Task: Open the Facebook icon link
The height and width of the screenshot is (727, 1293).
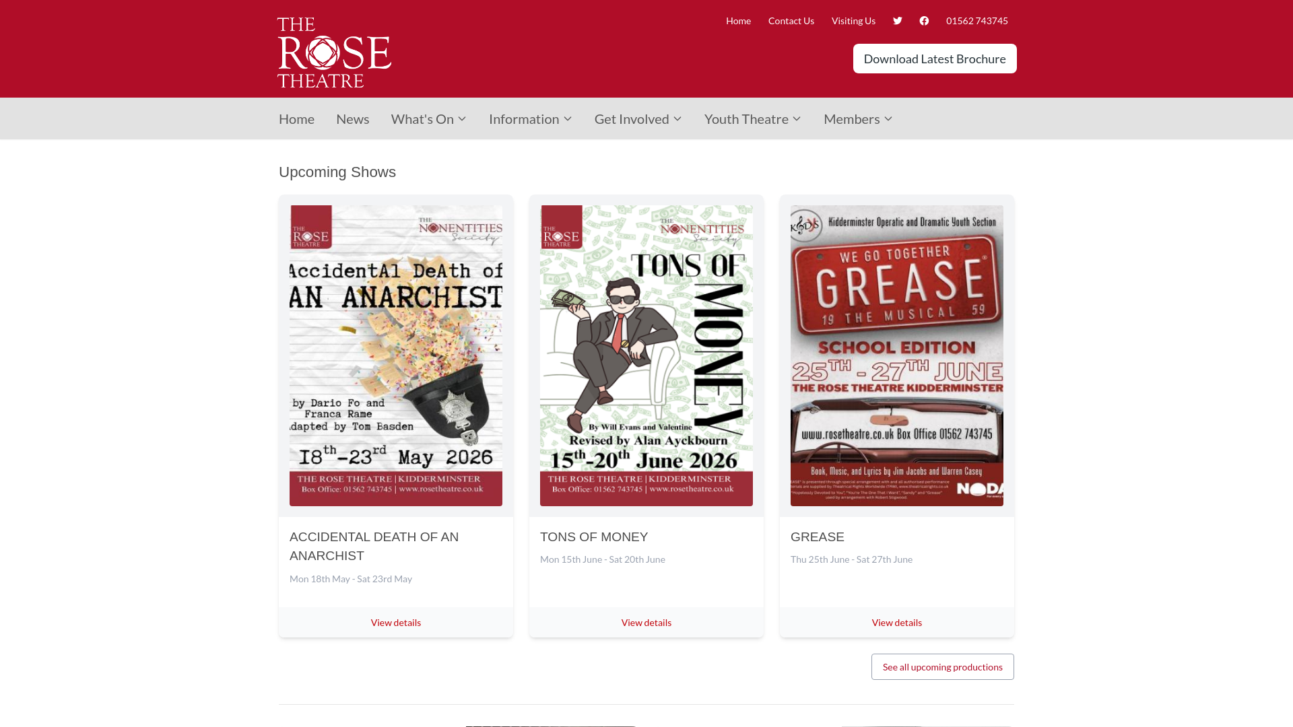Action: (x=924, y=21)
